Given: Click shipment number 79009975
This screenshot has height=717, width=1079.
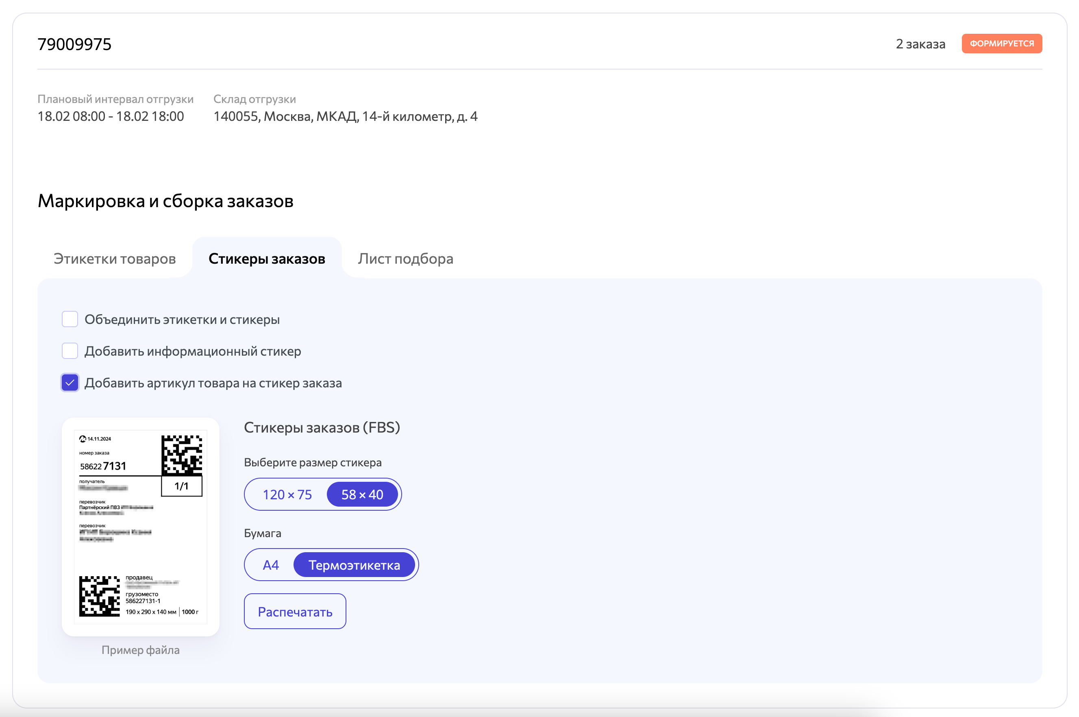Looking at the screenshot, I should [x=74, y=44].
